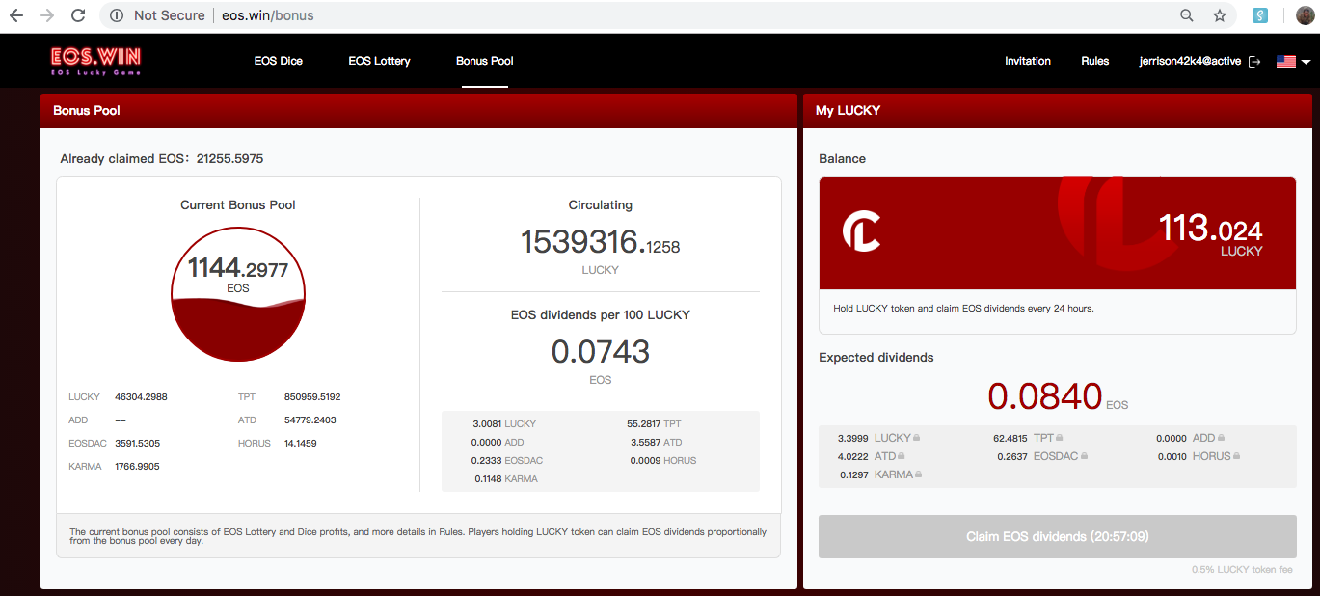
Task: Open the EOS Dice tab
Action: 279,61
